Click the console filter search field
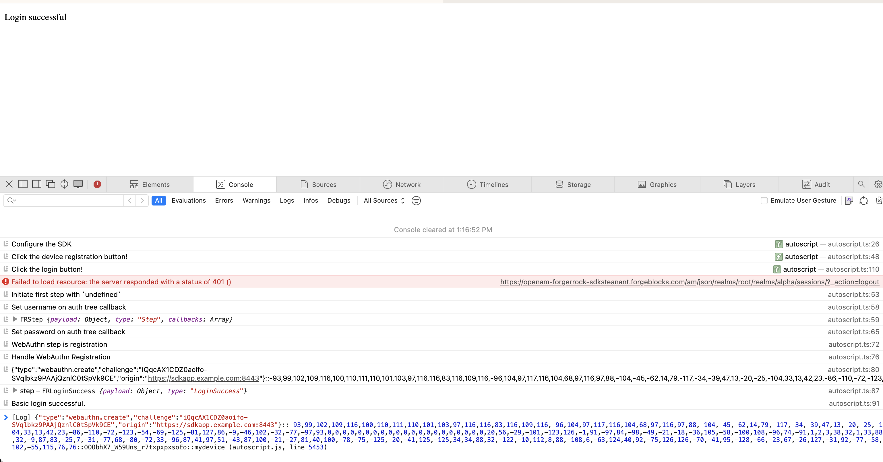The image size is (883, 462). tap(69, 201)
